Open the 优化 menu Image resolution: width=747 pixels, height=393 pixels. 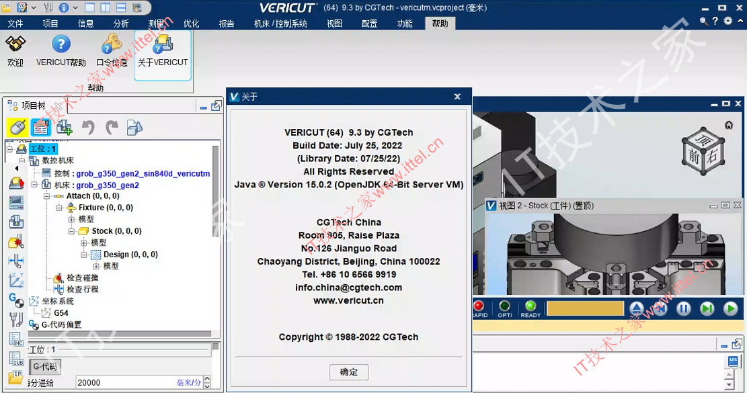point(192,24)
